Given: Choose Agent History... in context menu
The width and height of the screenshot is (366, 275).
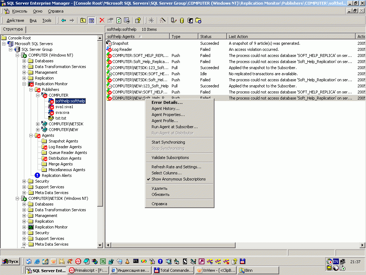Looking at the screenshot, I should click(x=165, y=108).
